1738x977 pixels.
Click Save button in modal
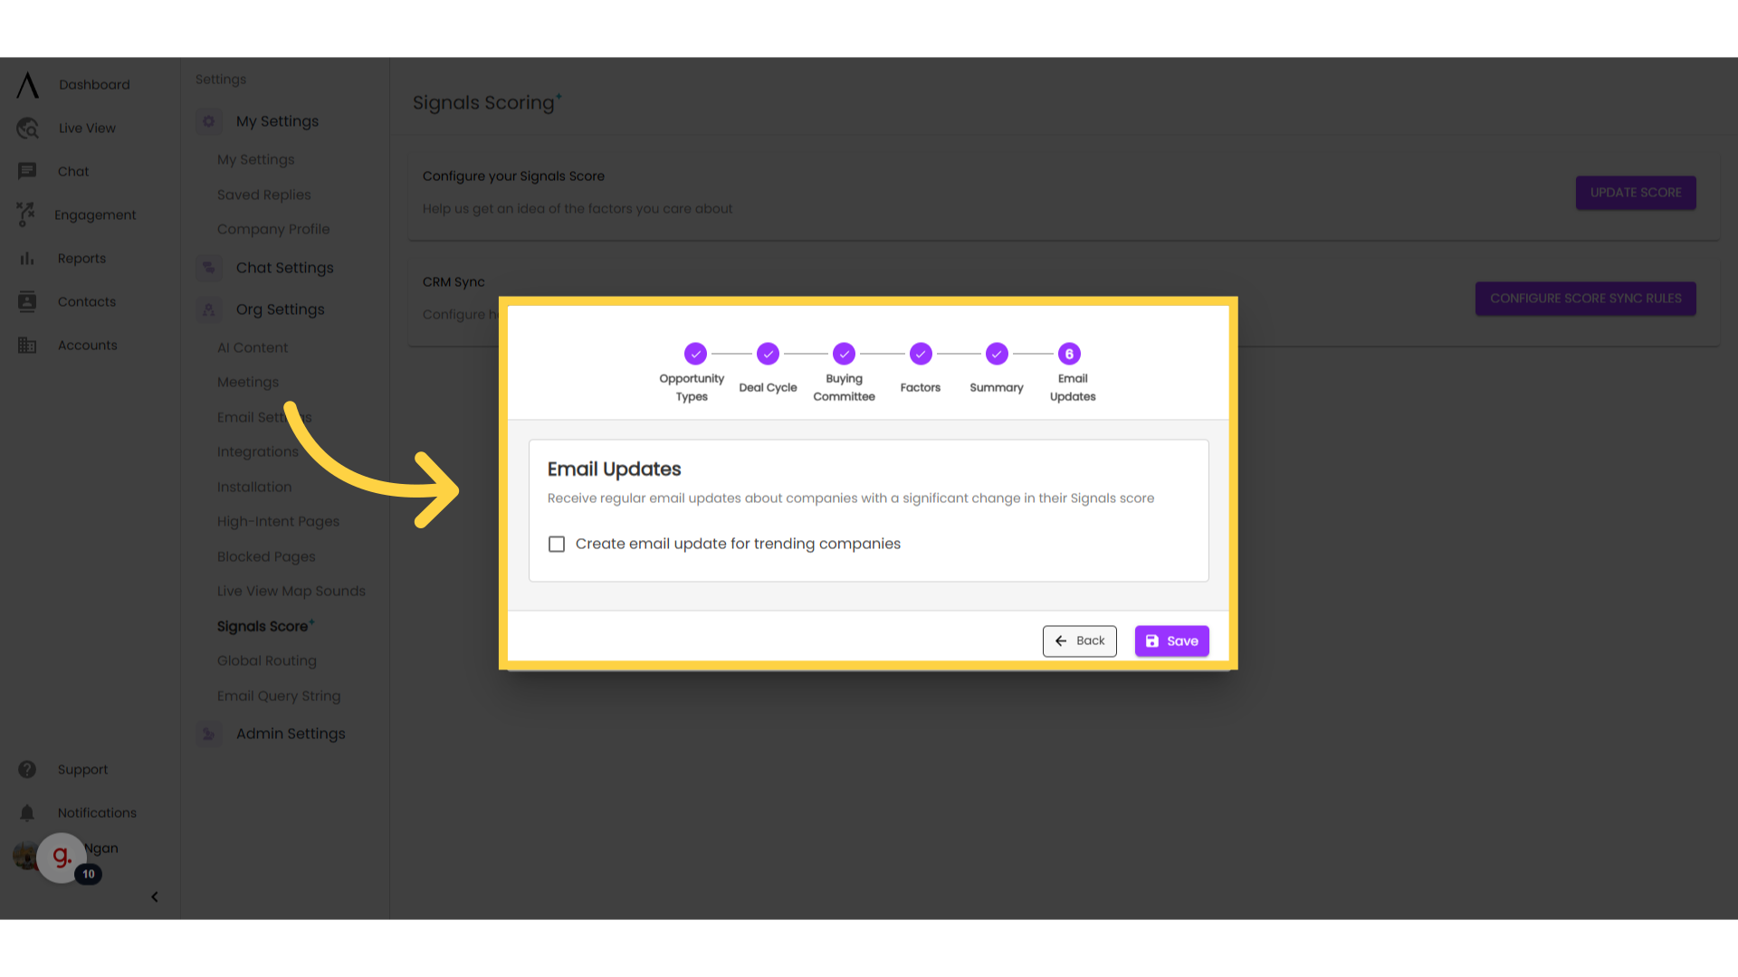click(1172, 640)
